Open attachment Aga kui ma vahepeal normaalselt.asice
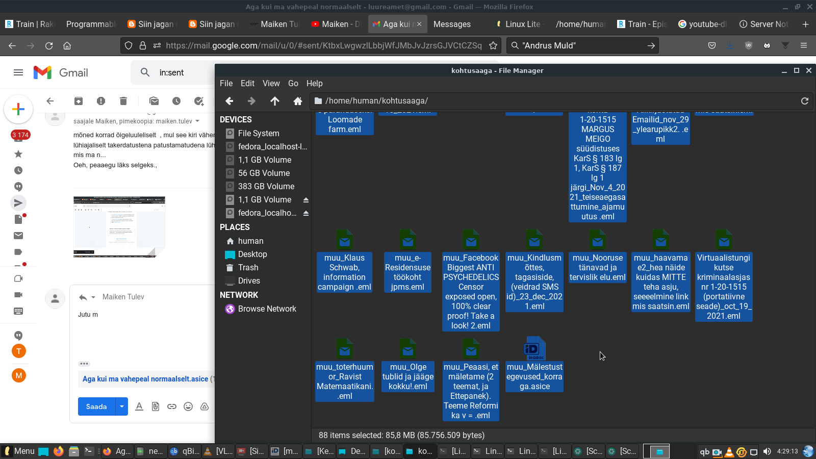The height and width of the screenshot is (459, 816). 145,379
